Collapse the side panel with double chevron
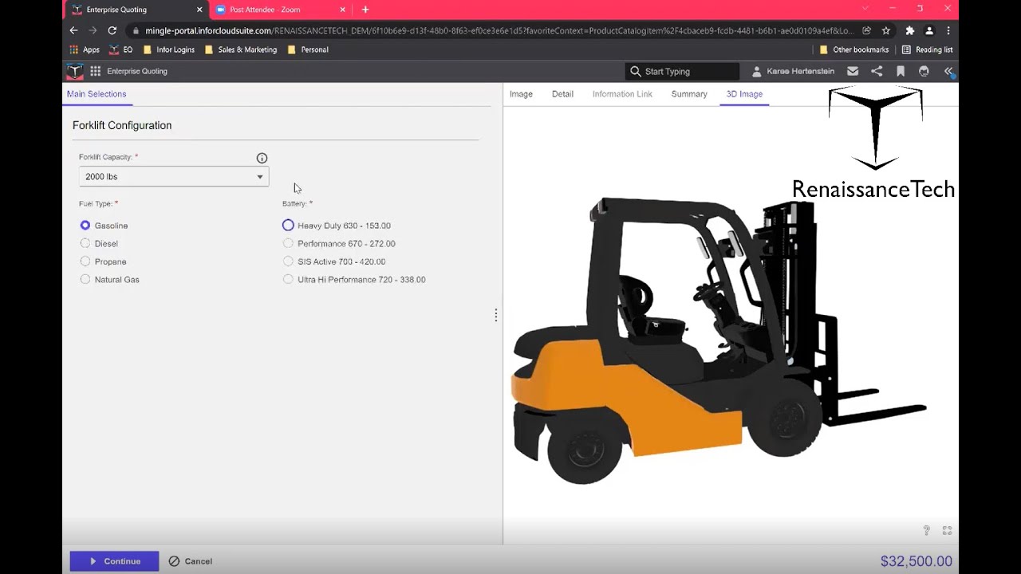Viewport: 1021px width, 574px height. (x=948, y=71)
